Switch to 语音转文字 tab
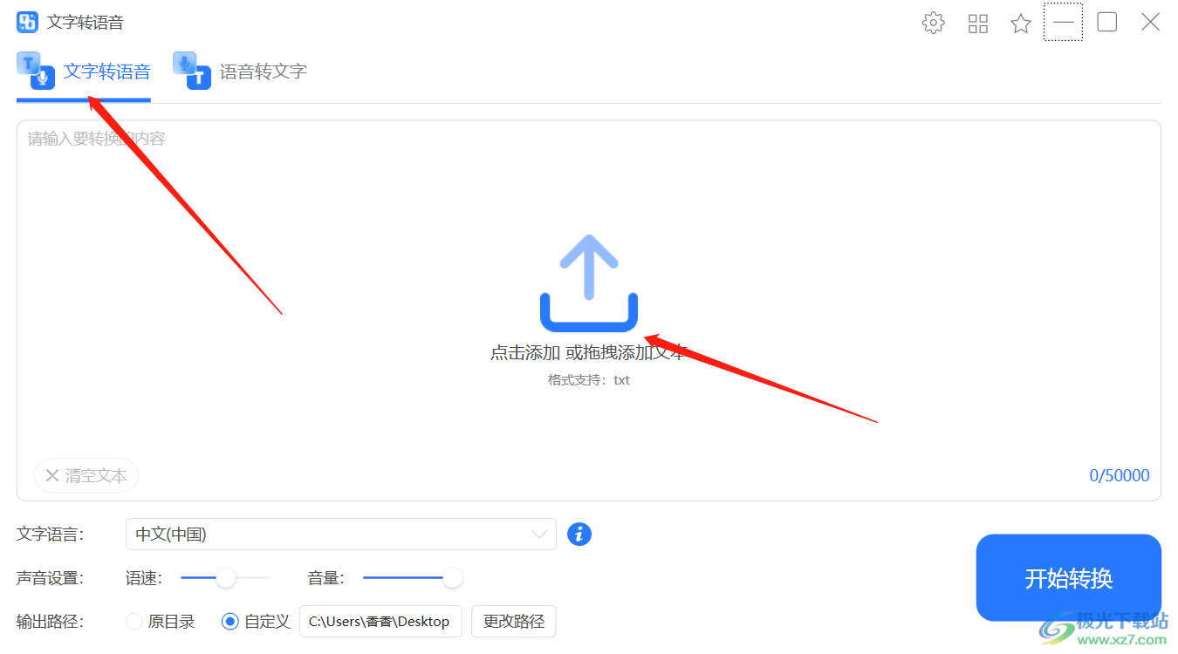1178x654 pixels. [240, 72]
